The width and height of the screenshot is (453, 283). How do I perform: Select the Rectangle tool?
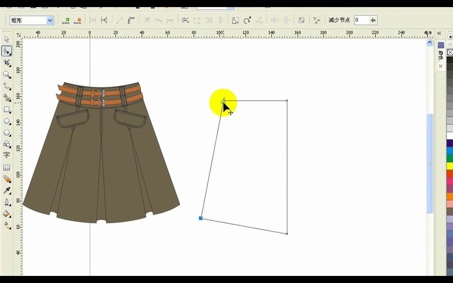(6, 110)
